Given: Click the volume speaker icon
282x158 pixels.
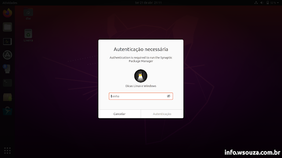Looking at the screenshot, I should 262,3.
